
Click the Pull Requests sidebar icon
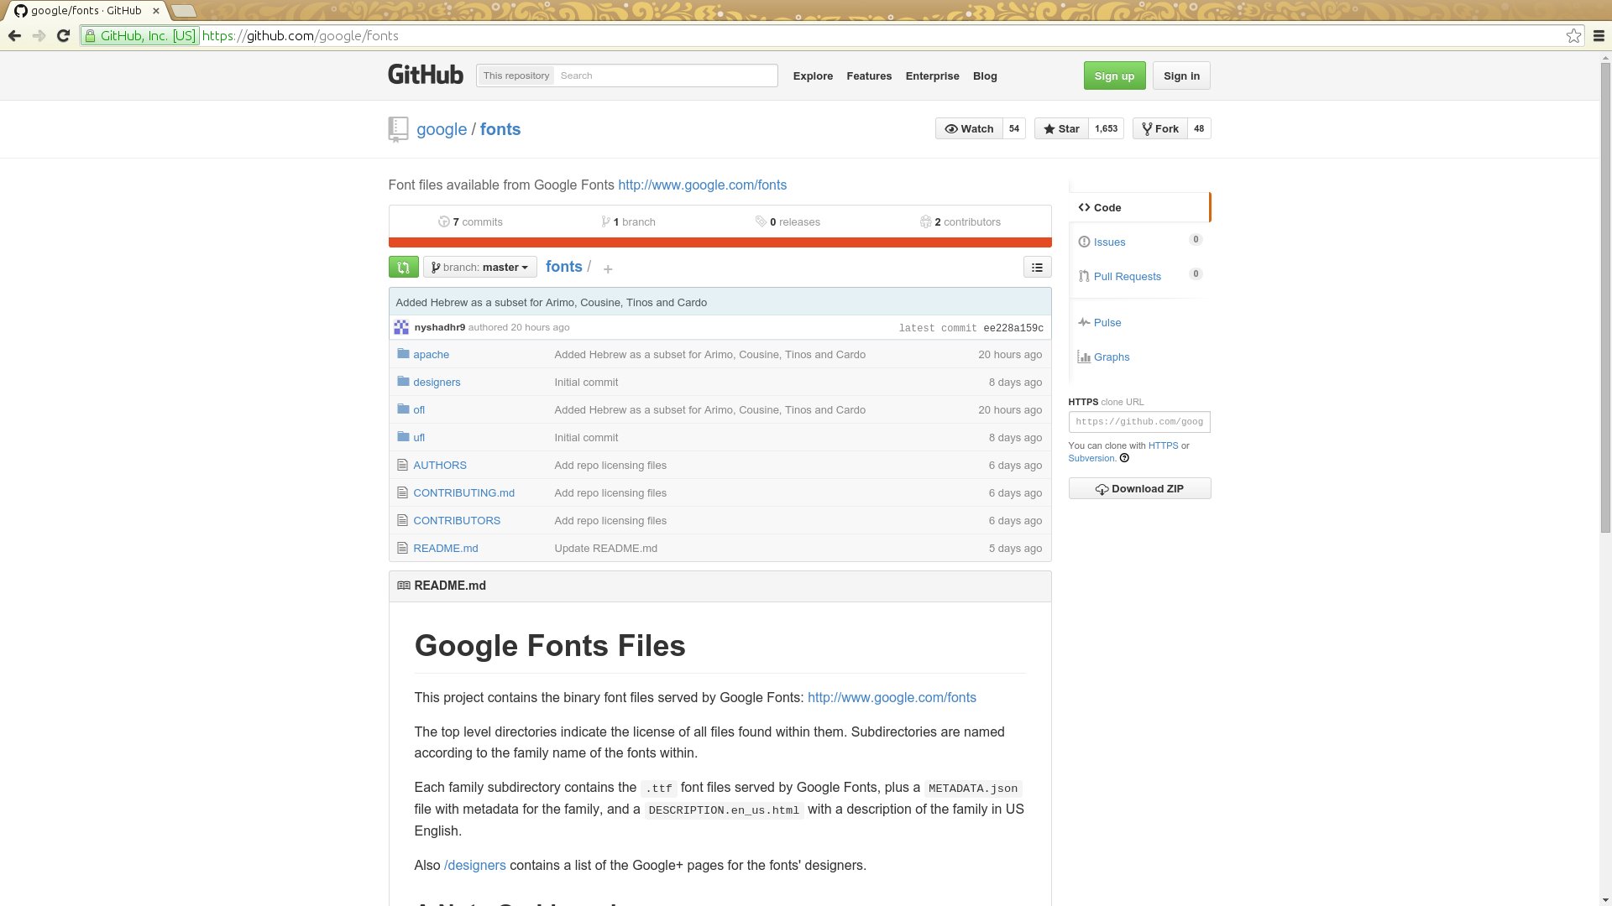1084,276
